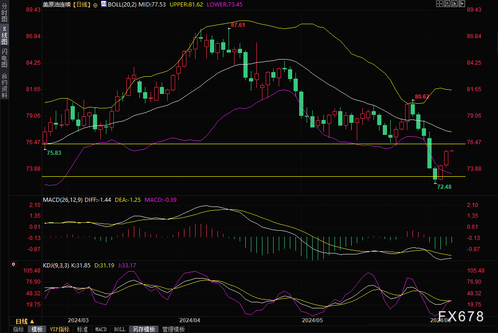Open the VIP指标 tab
This screenshot has width=498, height=333.
pos(59,329)
